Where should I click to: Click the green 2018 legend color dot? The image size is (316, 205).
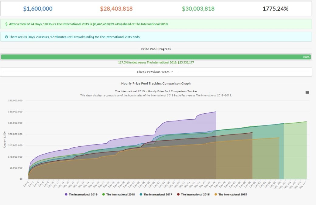pyautogui.click(x=104, y=195)
